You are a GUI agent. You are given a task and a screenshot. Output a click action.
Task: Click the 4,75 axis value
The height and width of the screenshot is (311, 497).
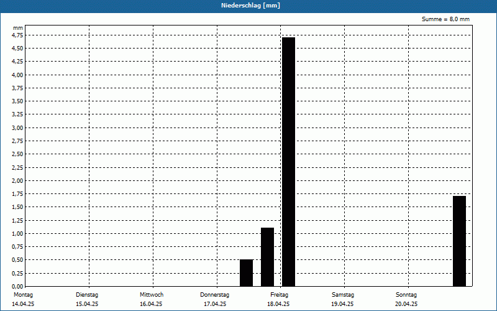17,35
